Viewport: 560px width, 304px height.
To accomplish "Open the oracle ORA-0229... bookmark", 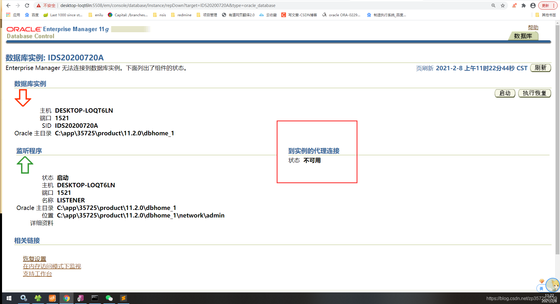I will 341,15.
